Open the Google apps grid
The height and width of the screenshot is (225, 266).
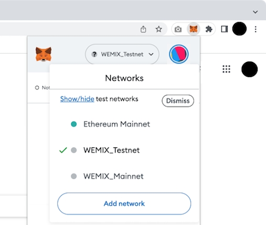(x=226, y=69)
